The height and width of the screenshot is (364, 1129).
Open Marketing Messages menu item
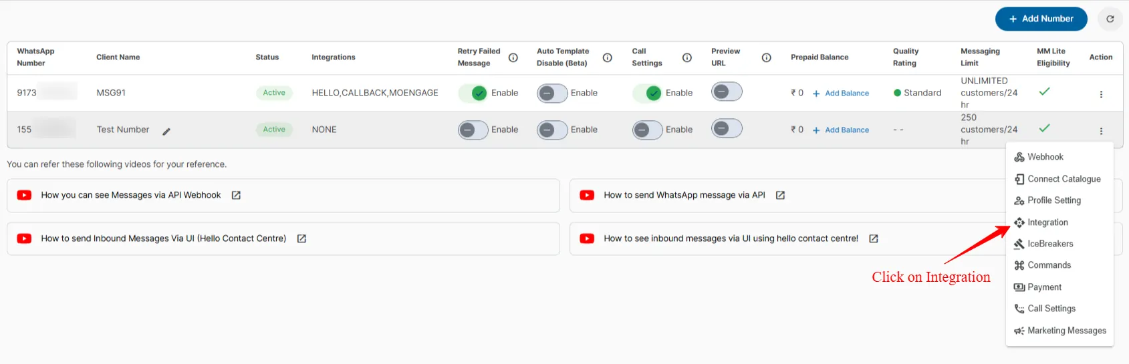click(1059, 331)
